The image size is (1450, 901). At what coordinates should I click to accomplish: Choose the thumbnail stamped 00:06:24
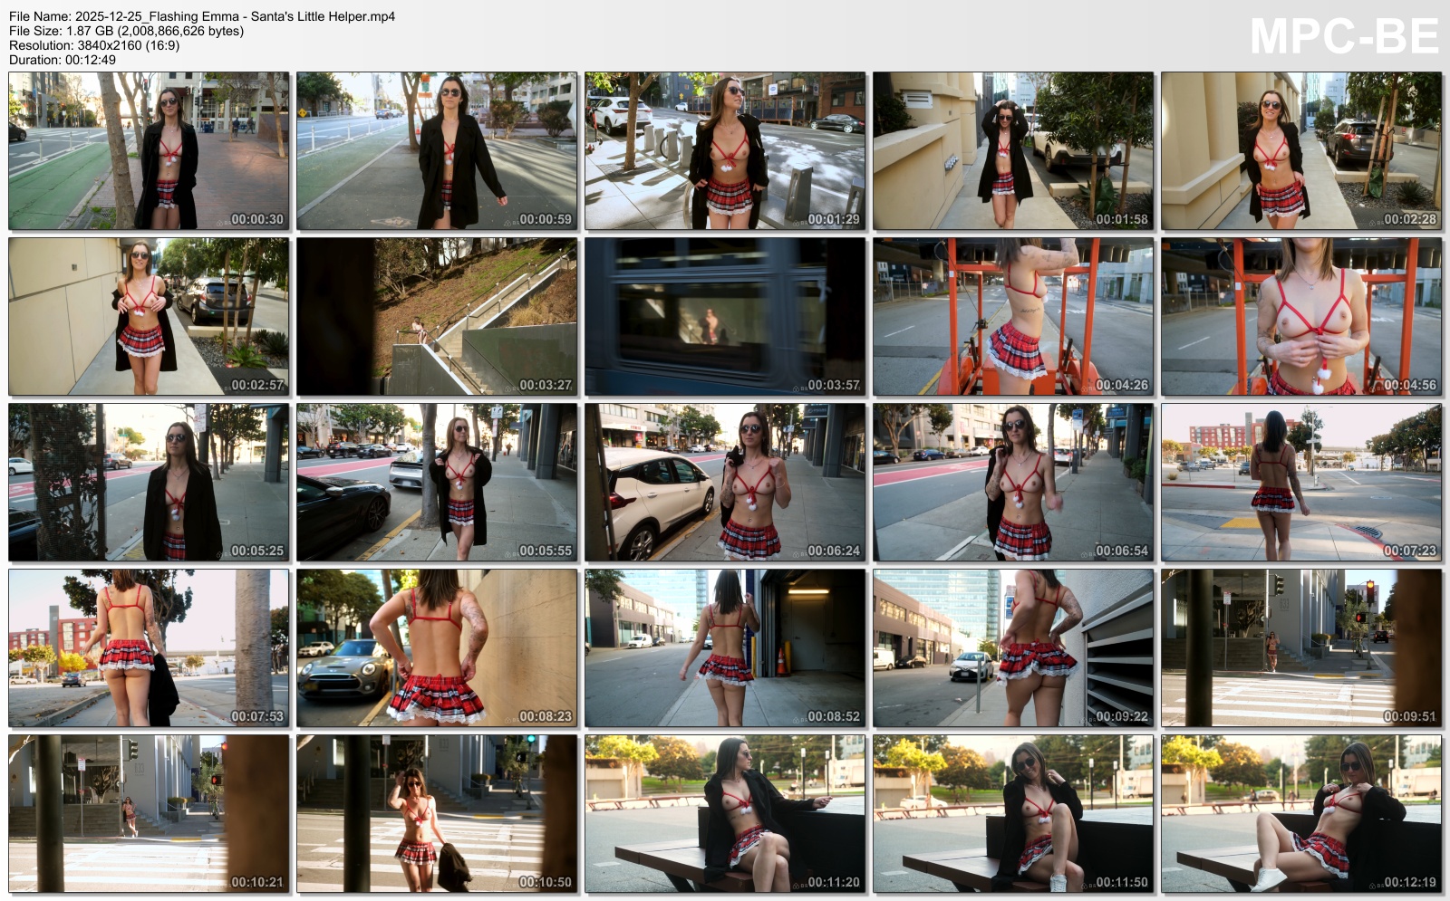[725, 483]
